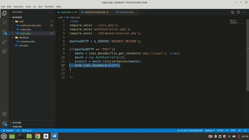Switch to the conexion.php tab
249x140 pixels.
point(126,12)
